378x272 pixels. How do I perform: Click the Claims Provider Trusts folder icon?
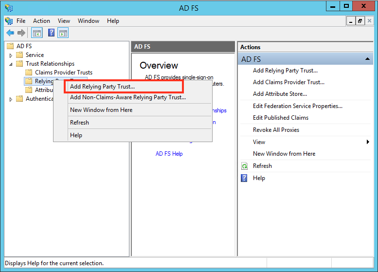[29, 73]
